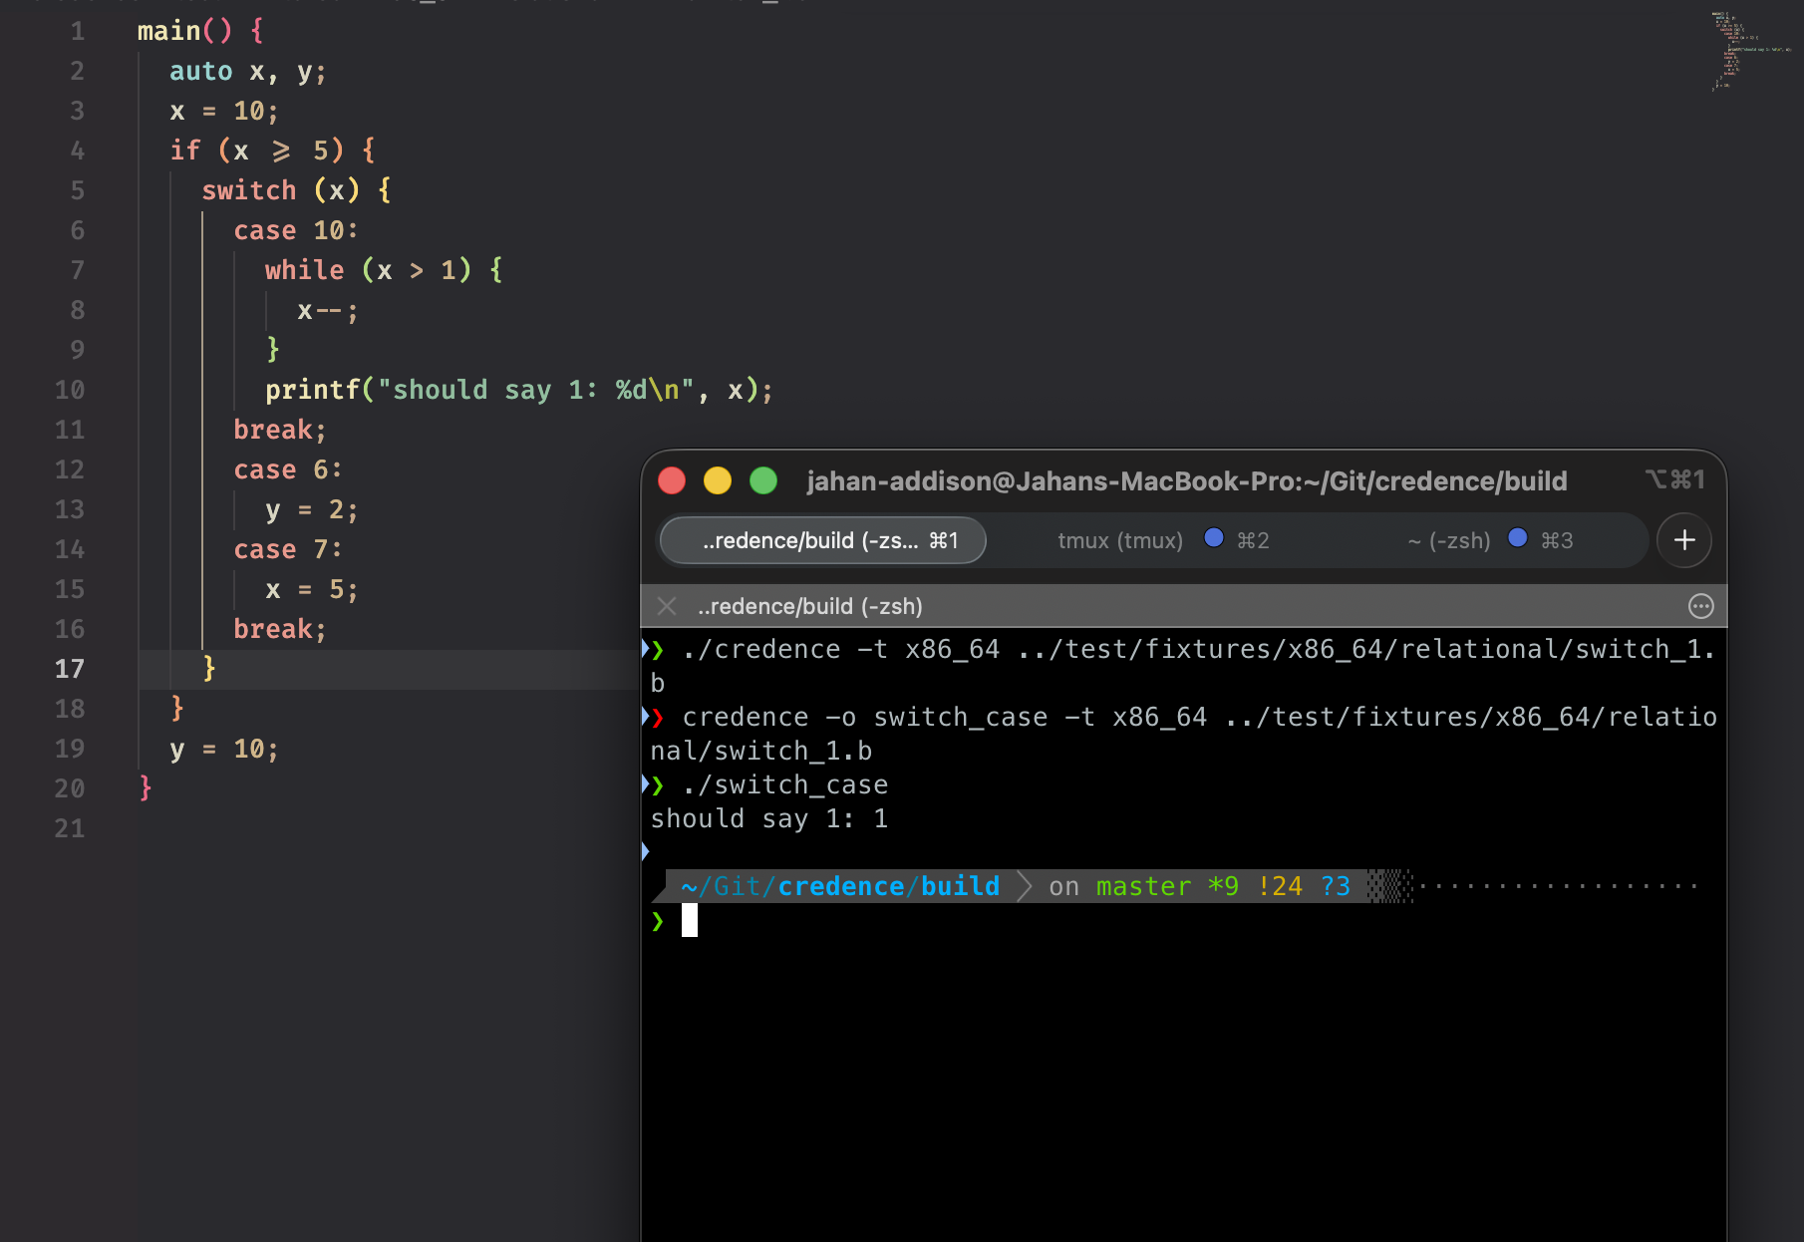Close the ..redence/build session pane with X

click(667, 606)
